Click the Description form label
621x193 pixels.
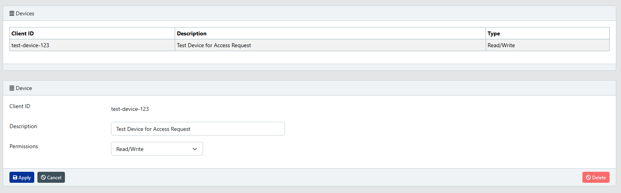(23, 126)
